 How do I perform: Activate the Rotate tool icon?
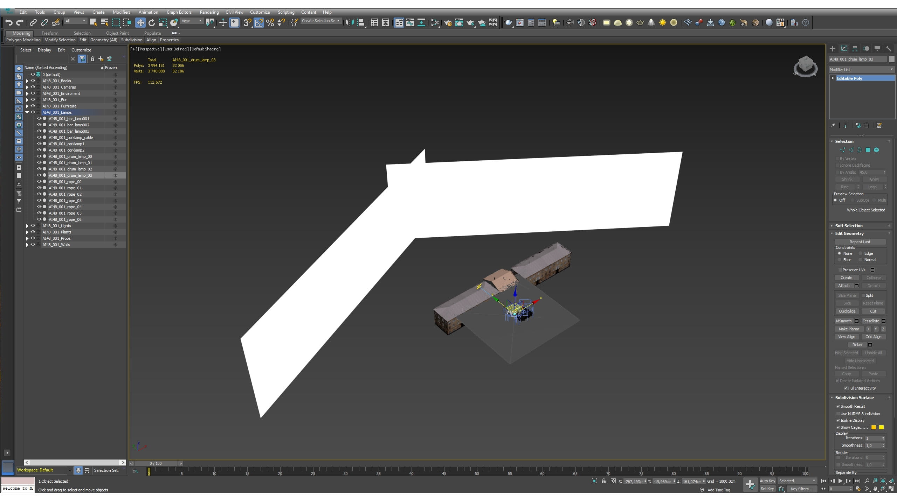(x=151, y=23)
